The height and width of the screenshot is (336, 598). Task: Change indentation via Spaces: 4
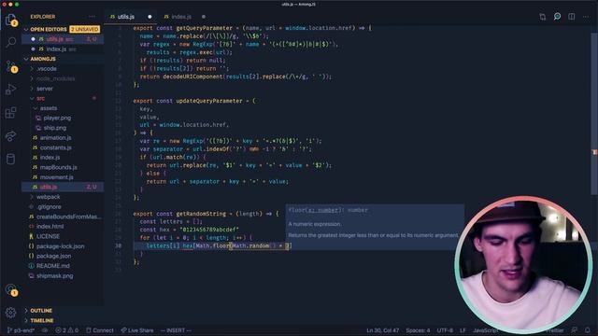click(x=418, y=330)
